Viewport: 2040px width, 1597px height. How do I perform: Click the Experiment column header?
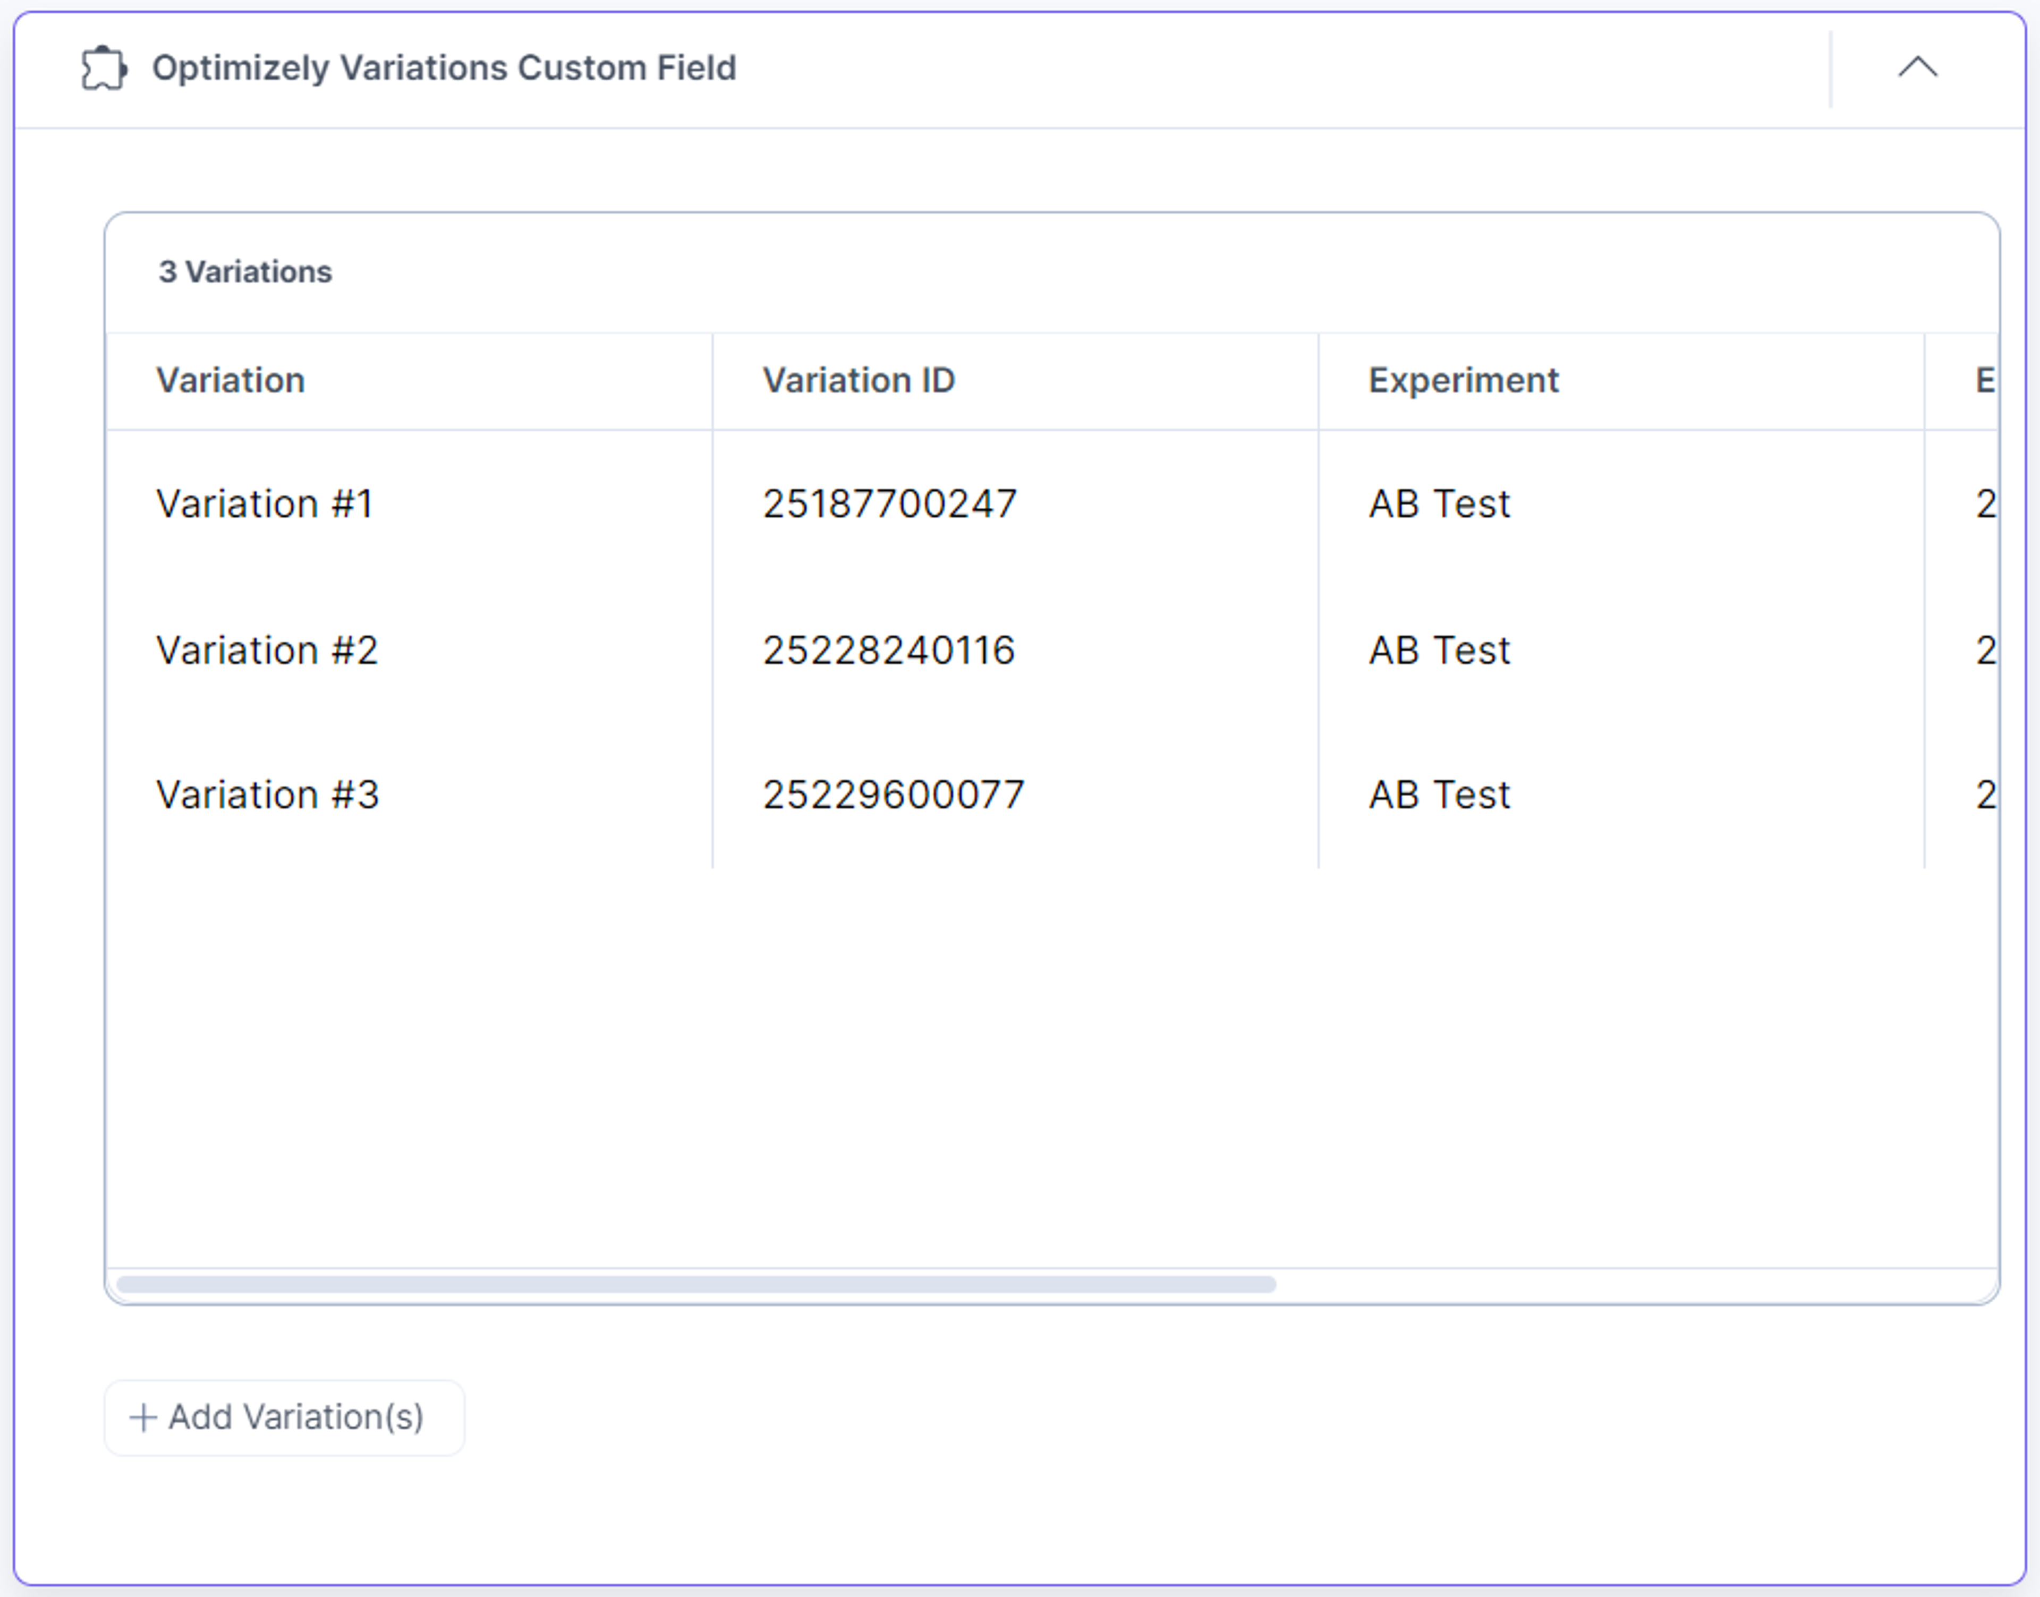point(1463,381)
